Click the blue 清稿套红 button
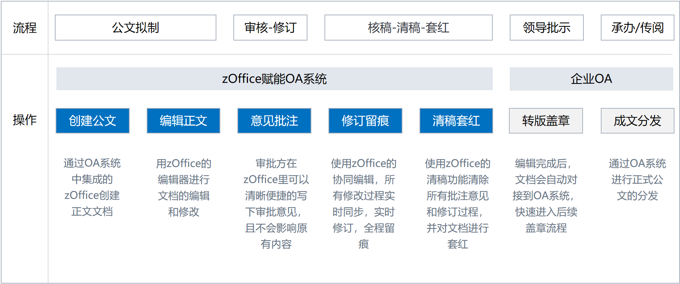The width and height of the screenshot is (680, 284). click(456, 121)
